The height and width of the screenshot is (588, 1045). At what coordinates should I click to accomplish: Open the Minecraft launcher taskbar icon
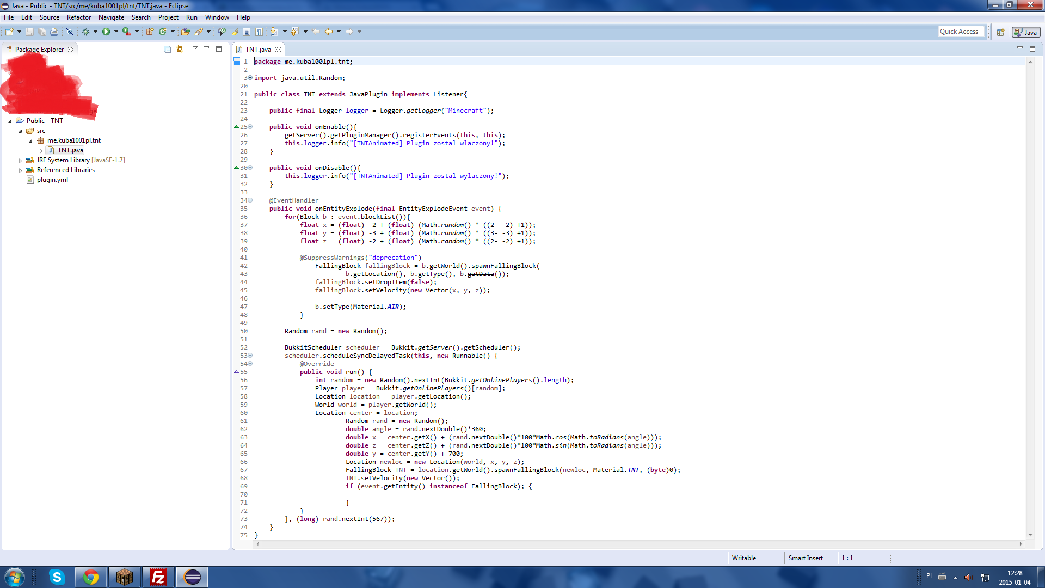tap(124, 577)
